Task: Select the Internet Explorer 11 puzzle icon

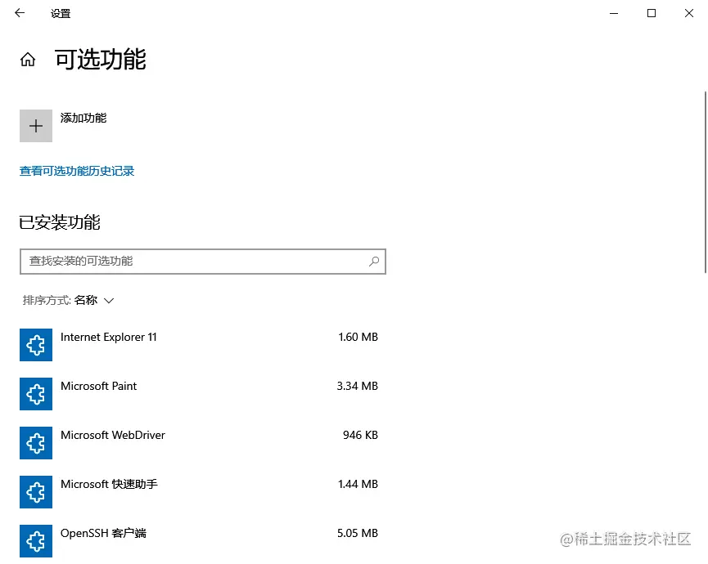Action: (36, 345)
